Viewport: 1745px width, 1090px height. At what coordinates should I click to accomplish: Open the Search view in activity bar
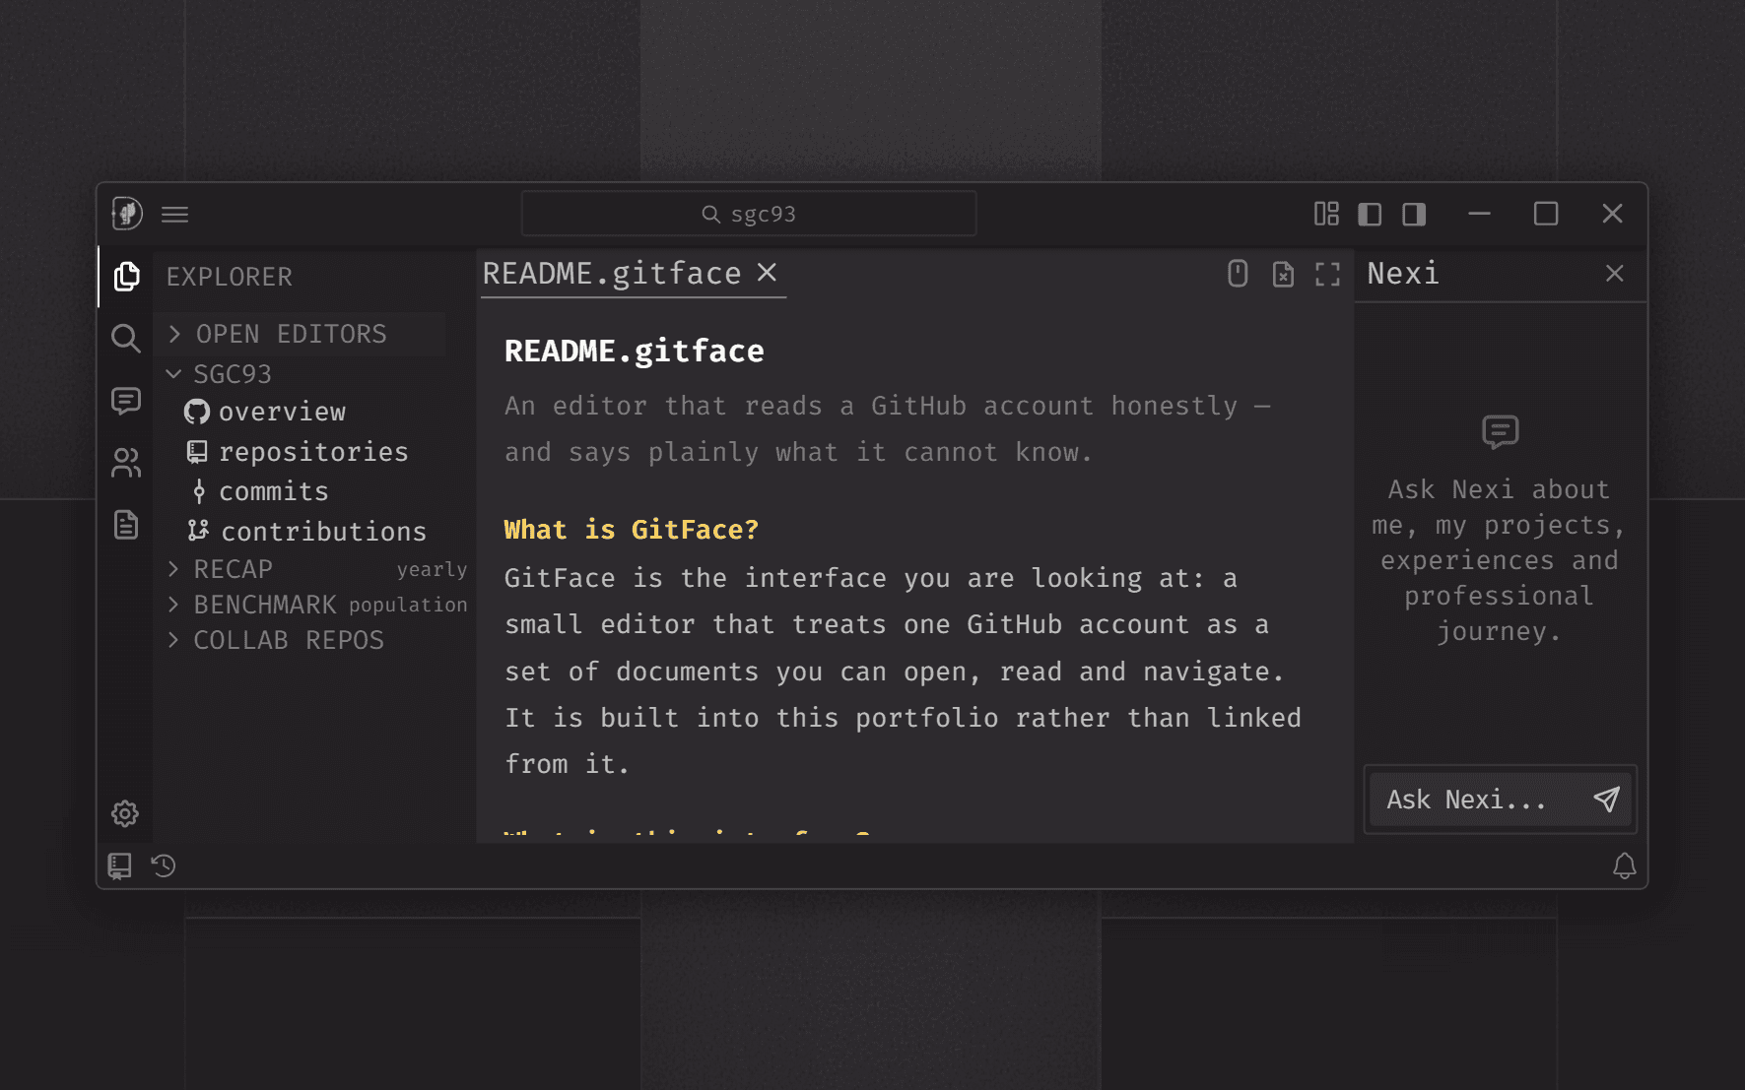pyautogui.click(x=126, y=339)
